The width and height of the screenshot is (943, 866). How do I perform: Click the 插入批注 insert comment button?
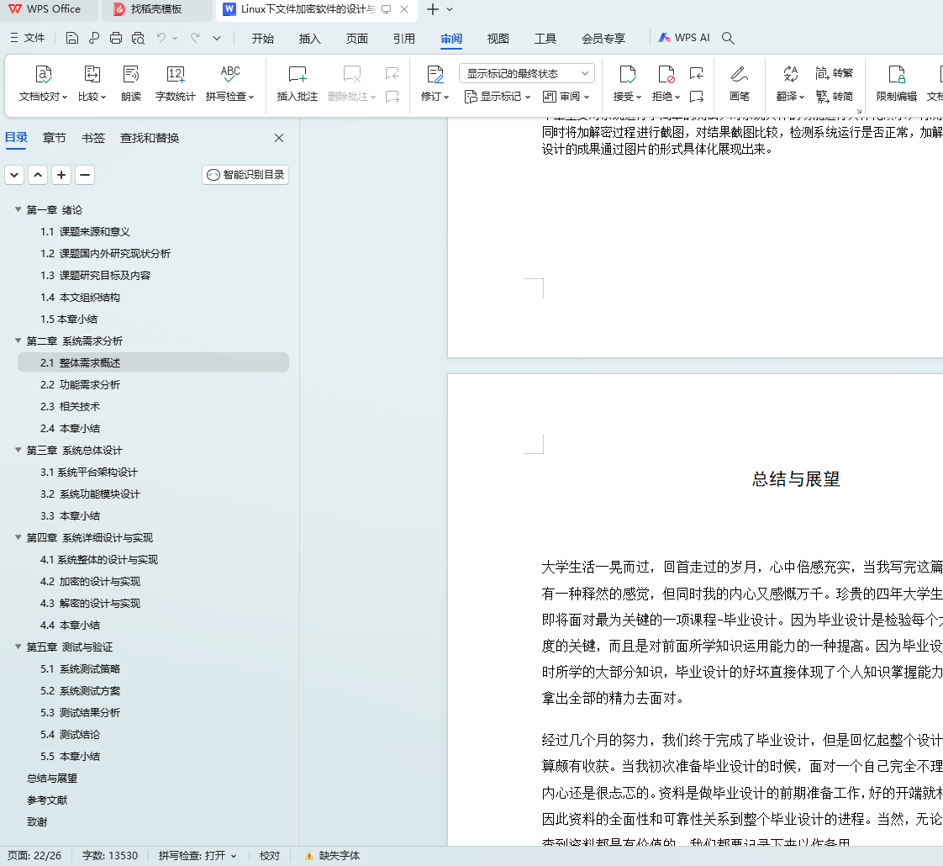297,83
